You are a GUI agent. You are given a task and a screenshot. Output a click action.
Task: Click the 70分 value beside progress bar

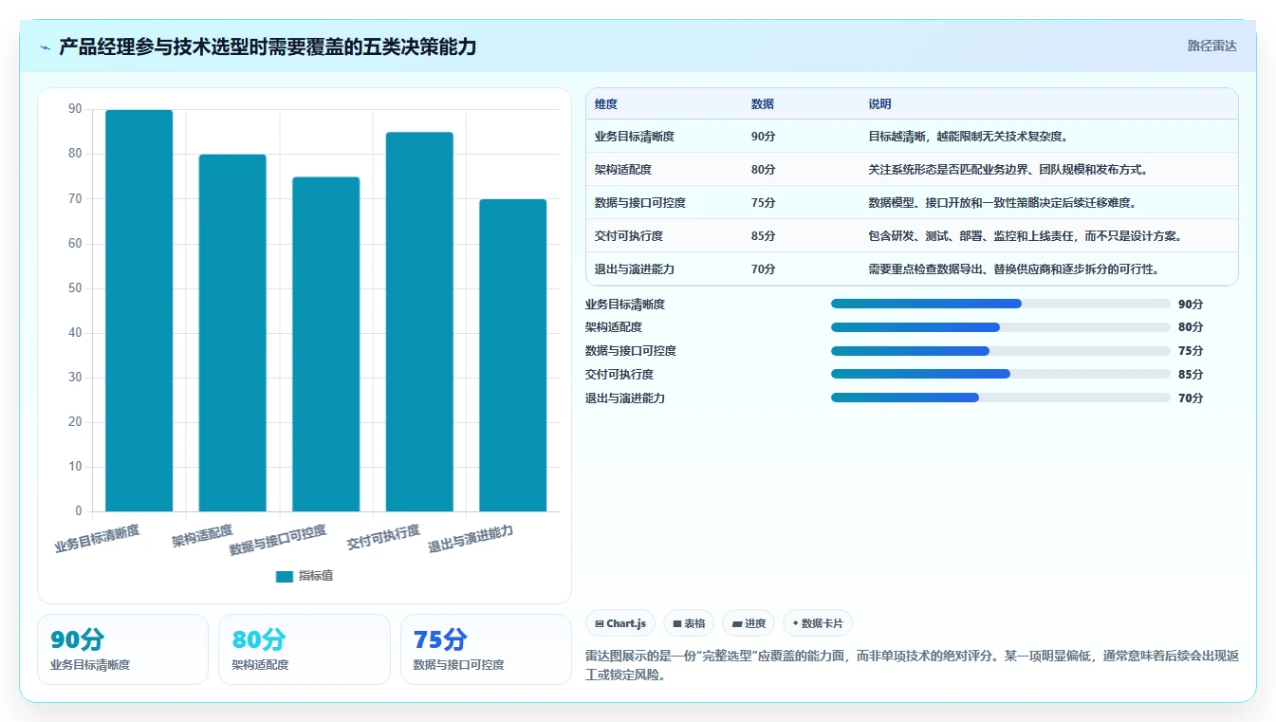pyautogui.click(x=1191, y=398)
